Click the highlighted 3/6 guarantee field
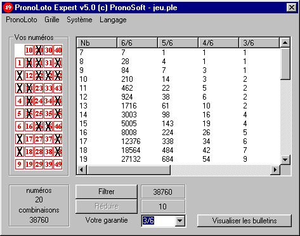Screen dimensions: 300x236 (159, 221)
